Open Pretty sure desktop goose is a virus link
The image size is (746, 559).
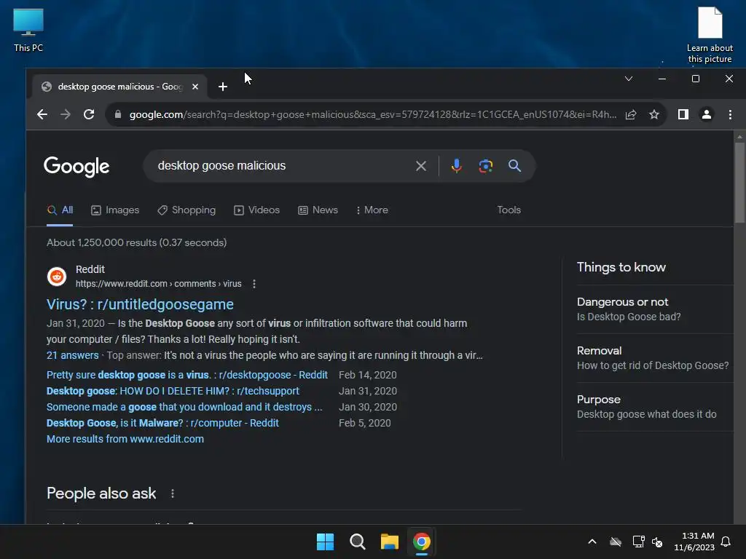[187, 375]
